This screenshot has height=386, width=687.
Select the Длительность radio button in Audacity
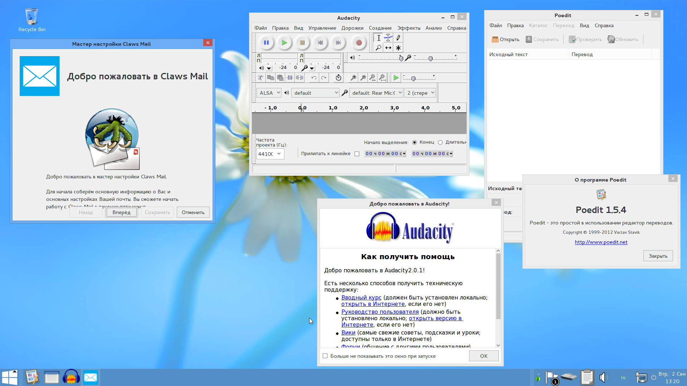tap(440, 142)
